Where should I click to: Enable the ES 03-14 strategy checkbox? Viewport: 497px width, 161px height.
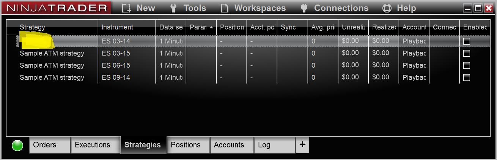(467, 41)
